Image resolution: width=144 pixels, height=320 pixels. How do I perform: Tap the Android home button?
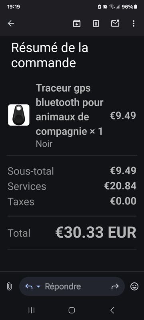click(x=72, y=310)
